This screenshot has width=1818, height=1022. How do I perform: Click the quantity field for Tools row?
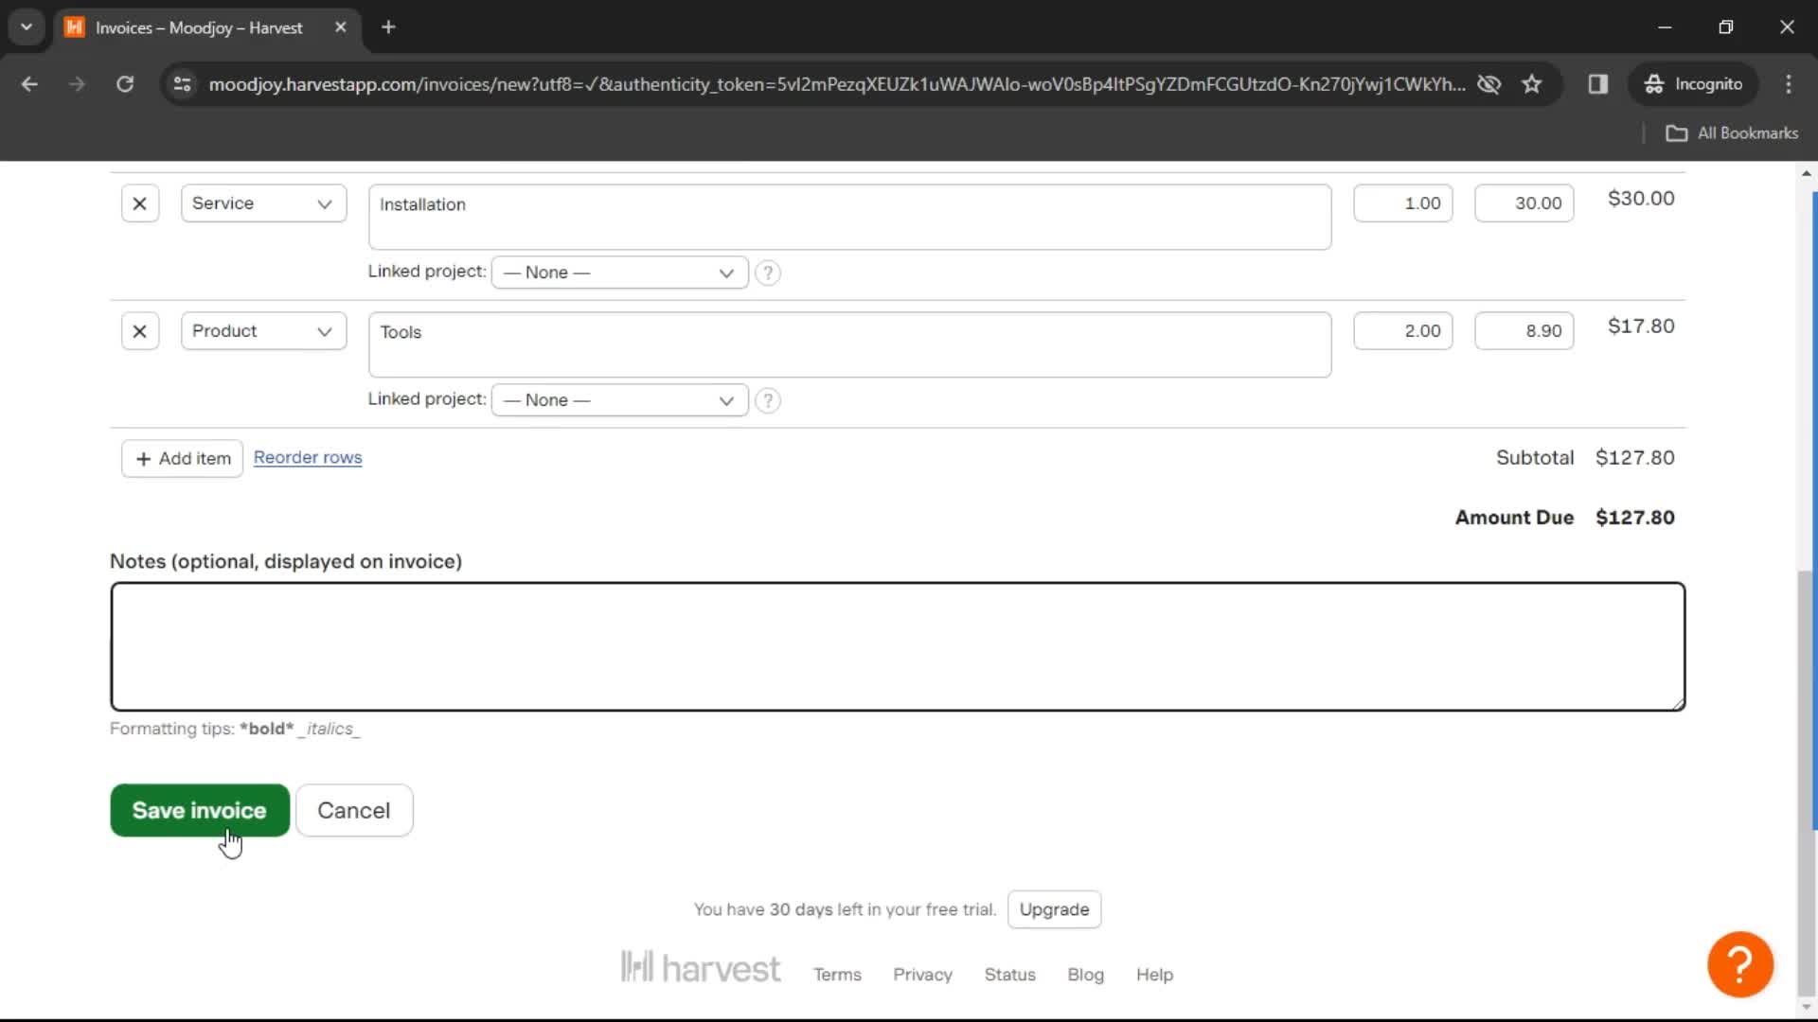tap(1402, 329)
